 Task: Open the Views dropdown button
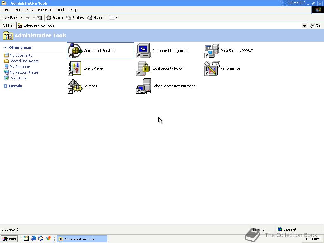coord(114,18)
